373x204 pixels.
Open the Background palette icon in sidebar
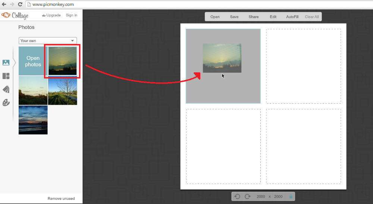coord(6,103)
